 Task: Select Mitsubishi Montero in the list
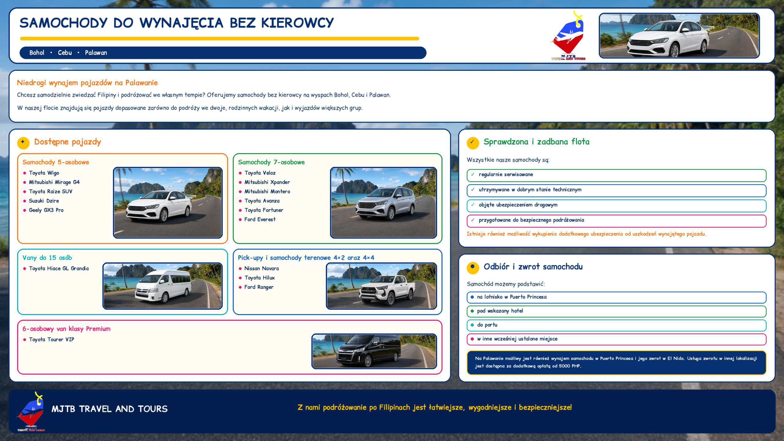click(267, 192)
